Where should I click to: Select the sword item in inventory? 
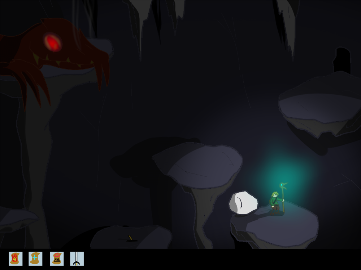[77, 258]
